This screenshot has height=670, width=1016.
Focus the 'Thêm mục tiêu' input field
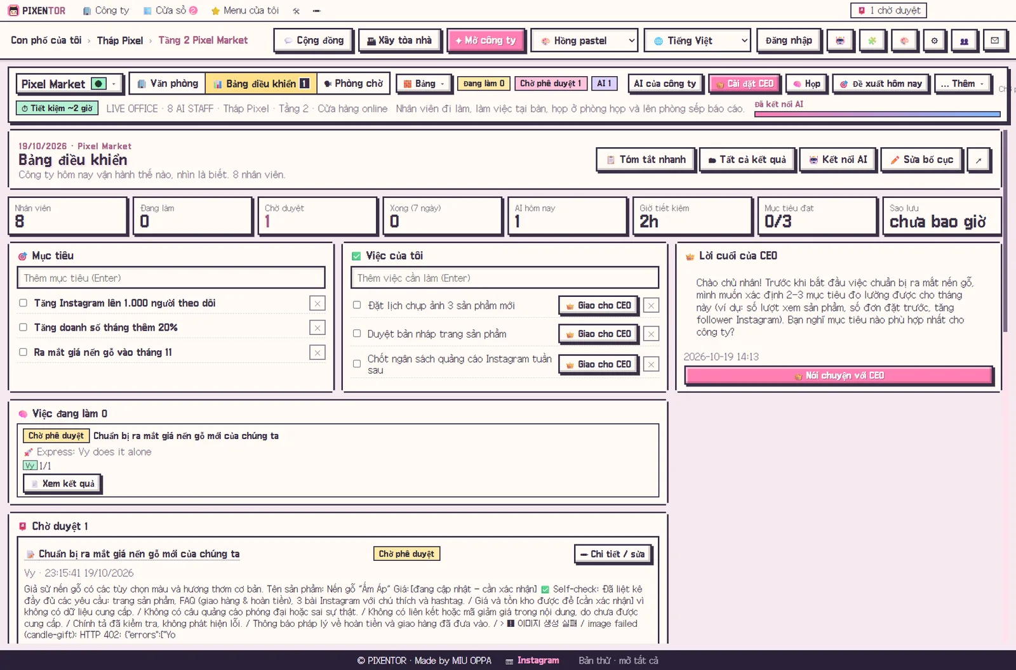click(171, 278)
